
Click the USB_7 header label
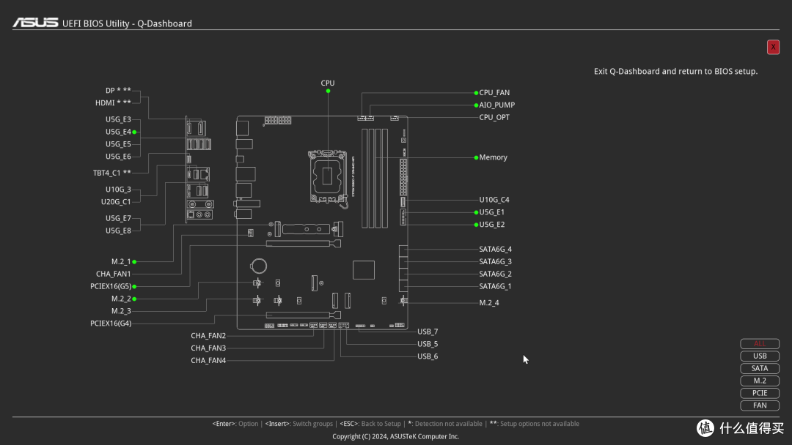tap(428, 332)
